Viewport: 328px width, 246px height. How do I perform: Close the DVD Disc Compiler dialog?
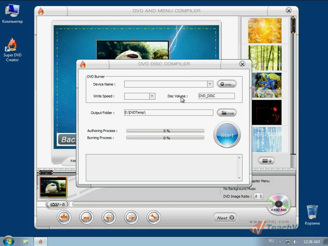pos(243,64)
